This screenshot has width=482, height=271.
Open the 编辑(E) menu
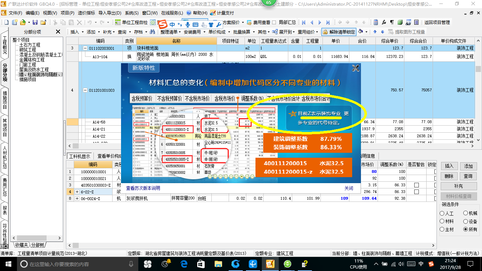pyautogui.click(x=32, y=13)
